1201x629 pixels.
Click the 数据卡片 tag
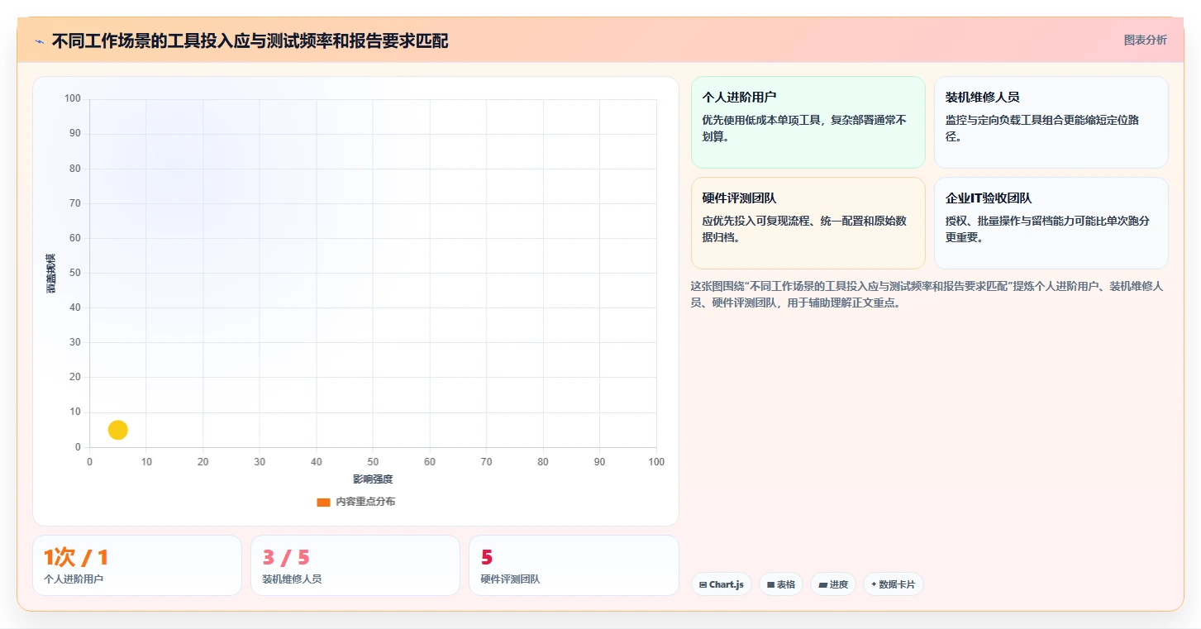pyautogui.click(x=893, y=584)
